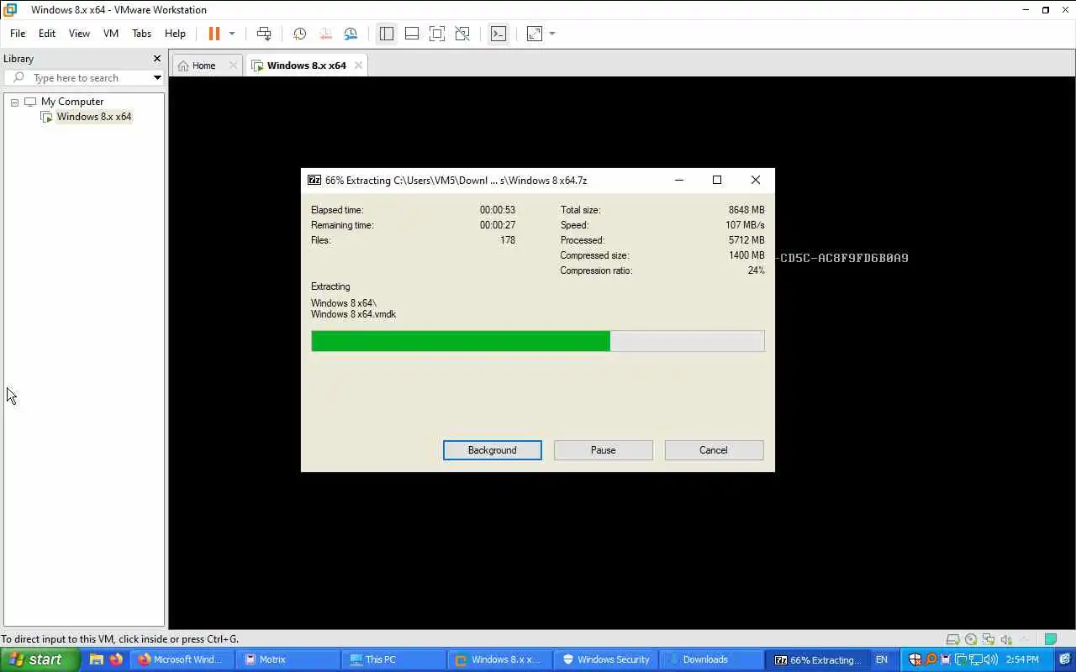The height and width of the screenshot is (672, 1076).
Task: Click the Windows 8.x x64 taskbar button
Action: tap(499, 659)
